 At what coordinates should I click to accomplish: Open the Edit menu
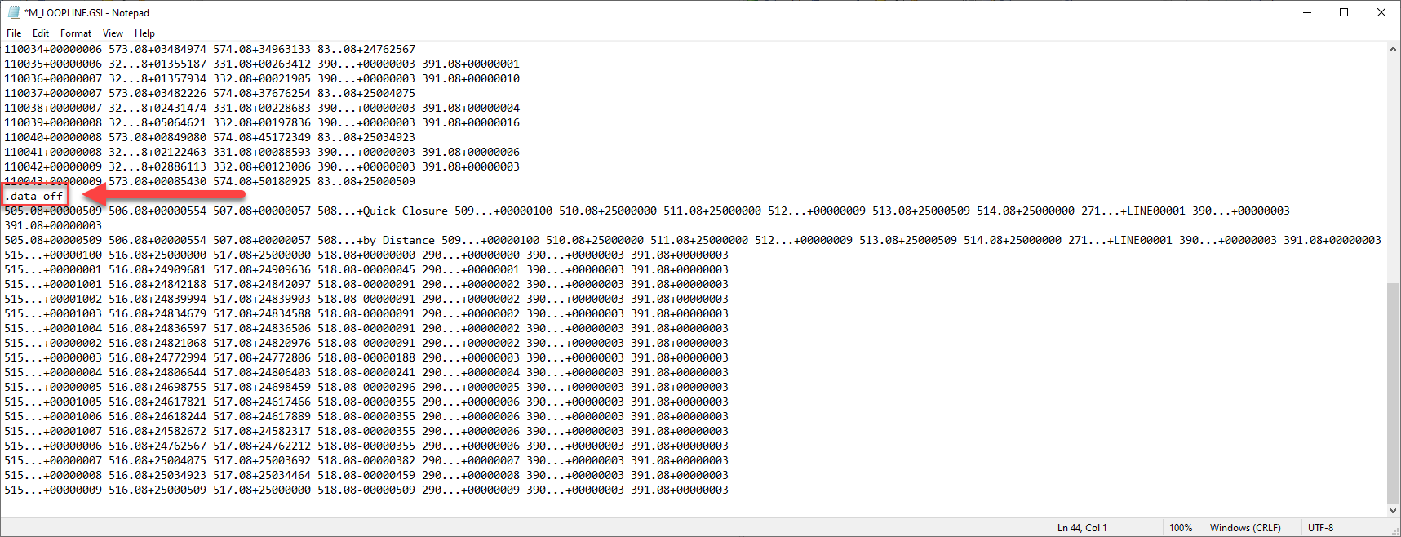tap(41, 33)
